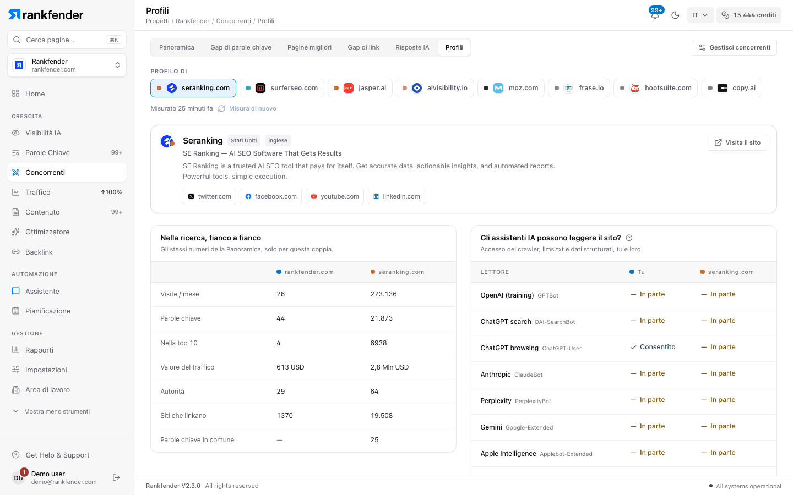Viewport: 793px width, 495px height.
Task: Select the moz.com competitor profile
Action: [x=511, y=88]
